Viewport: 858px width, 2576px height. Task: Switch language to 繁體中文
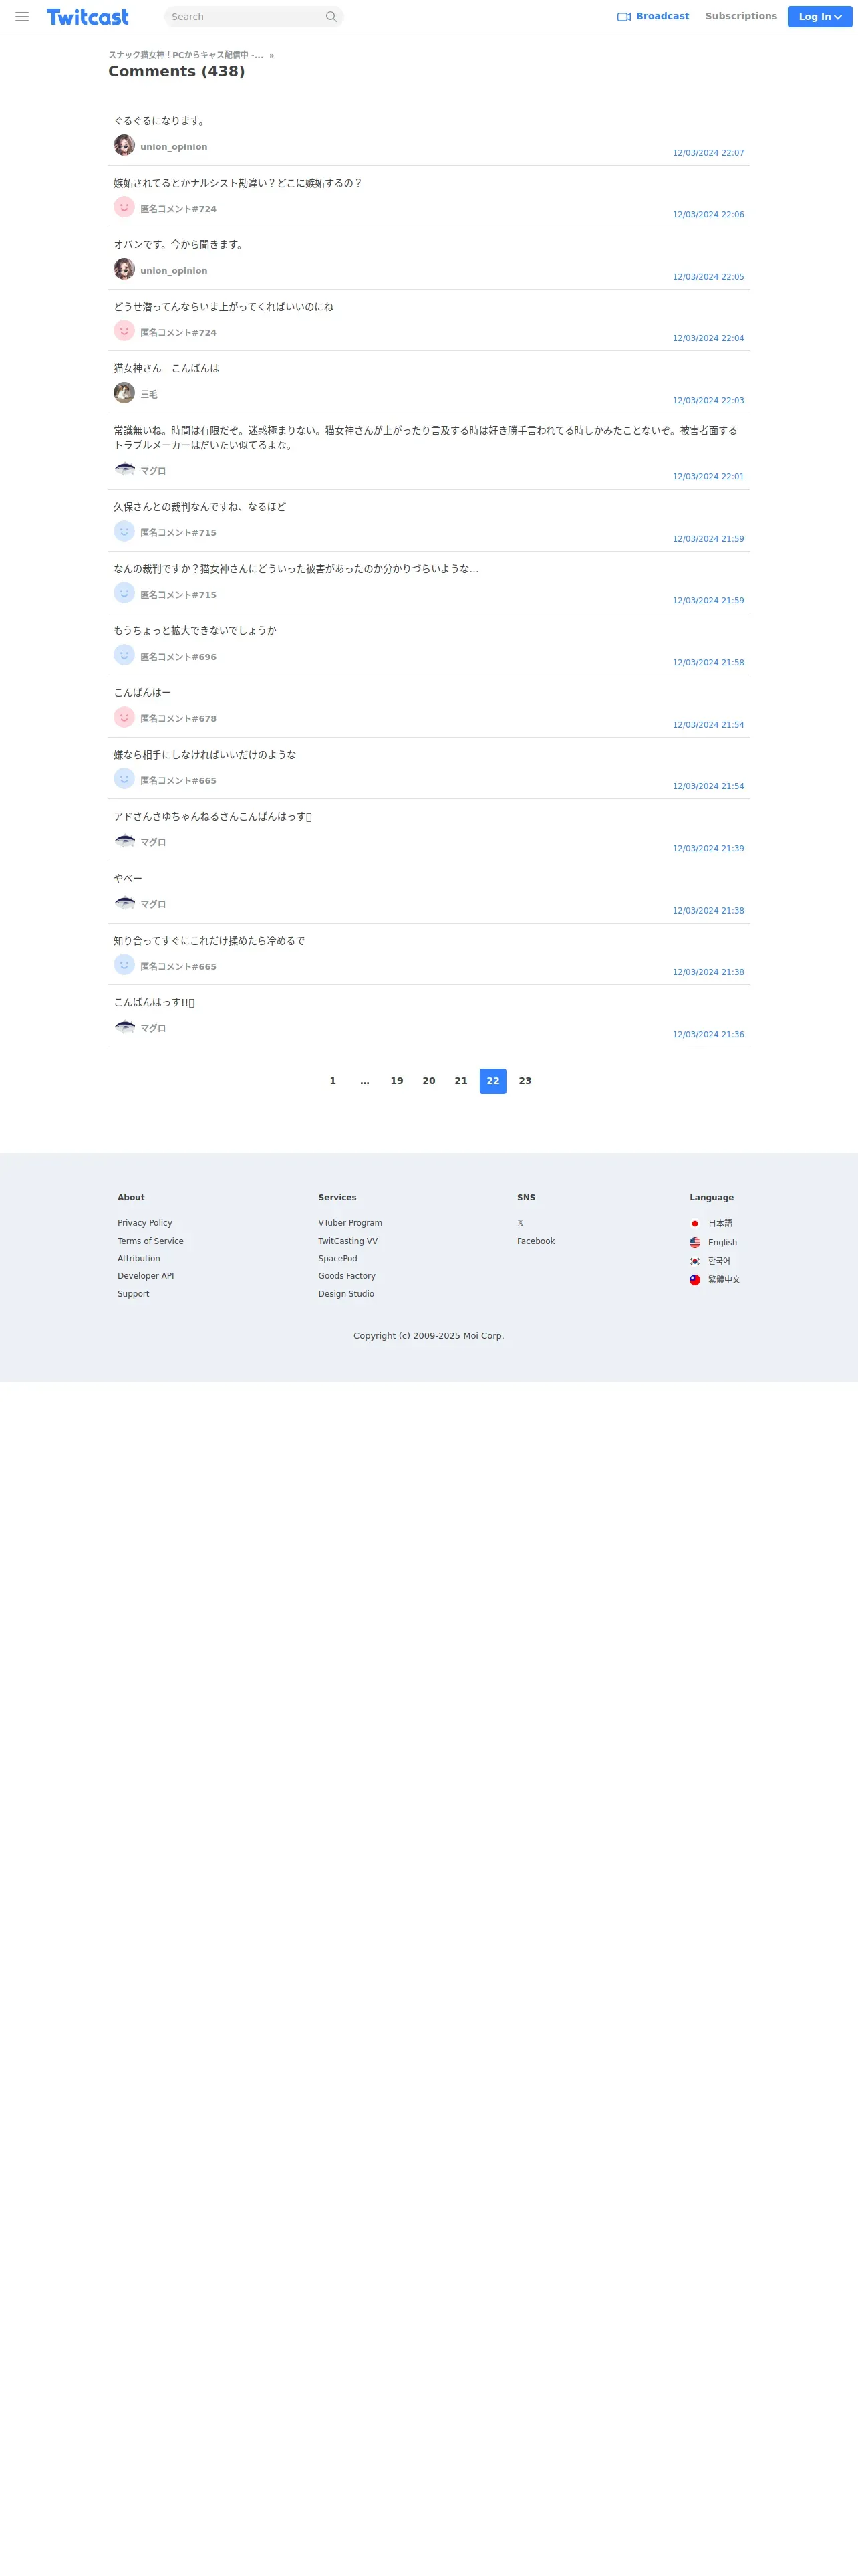pos(724,1280)
